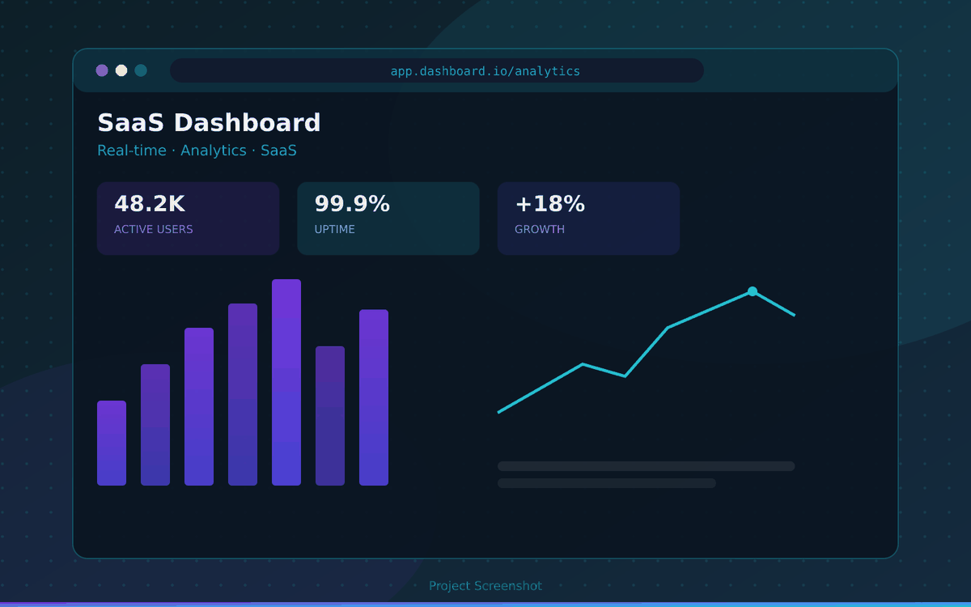Click the UPTIME label

coord(334,229)
